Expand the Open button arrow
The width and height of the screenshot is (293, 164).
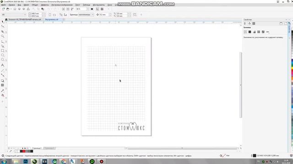[11, 9]
